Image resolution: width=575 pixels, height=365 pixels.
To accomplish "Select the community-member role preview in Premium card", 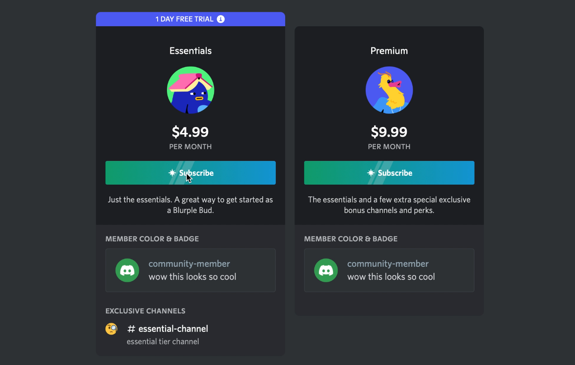I will [389, 270].
